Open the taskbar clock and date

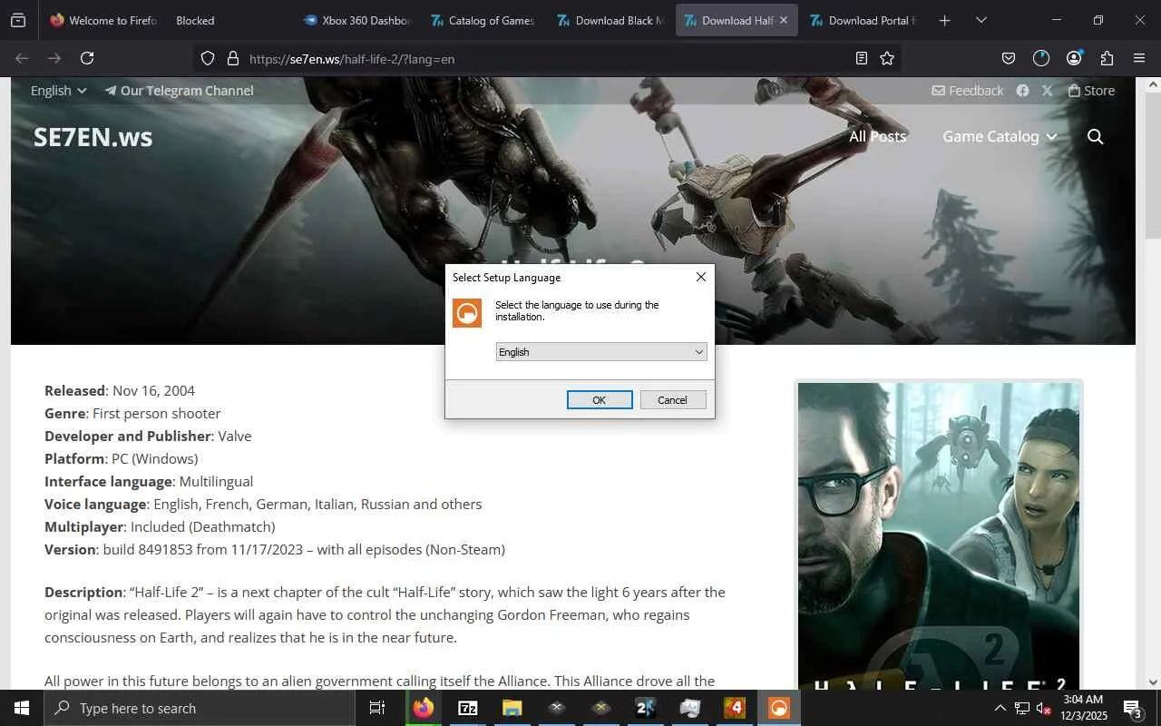click(1083, 708)
